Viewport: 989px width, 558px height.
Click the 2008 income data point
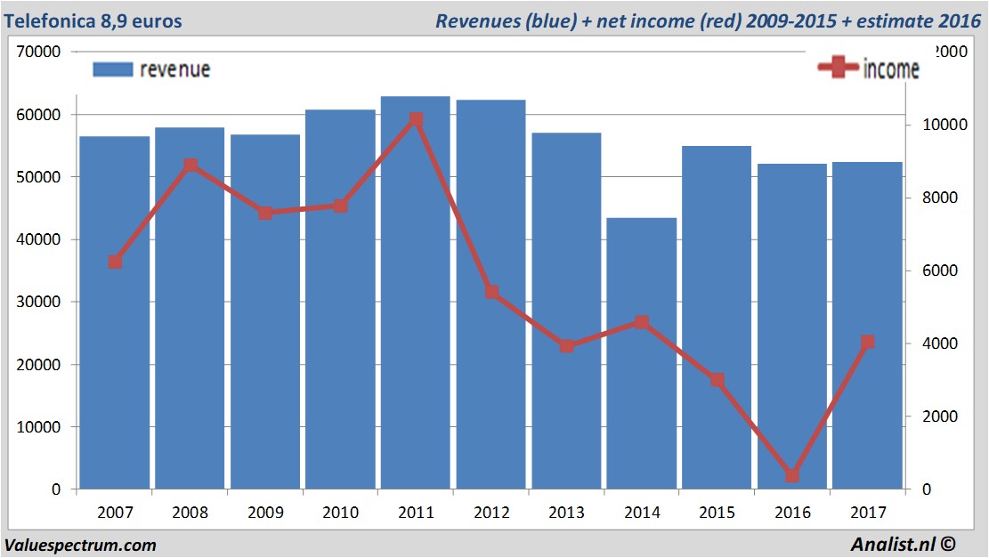191,166
